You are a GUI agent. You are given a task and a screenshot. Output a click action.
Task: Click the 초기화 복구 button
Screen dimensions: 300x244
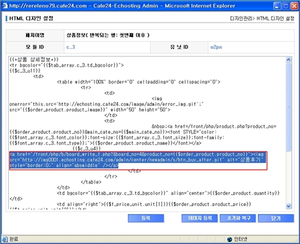[x=238, y=218]
